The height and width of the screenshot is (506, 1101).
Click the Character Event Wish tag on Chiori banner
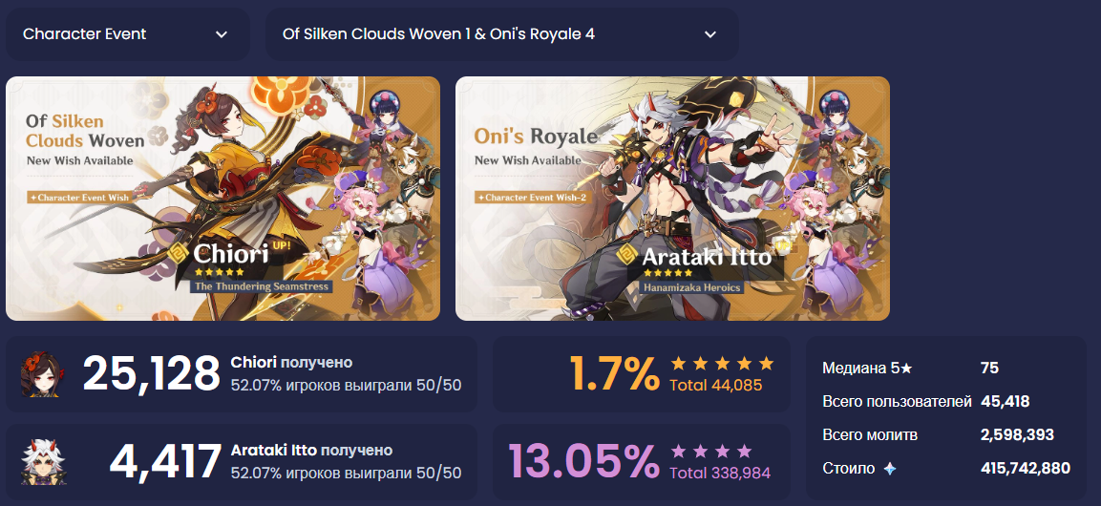click(x=79, y=198)
